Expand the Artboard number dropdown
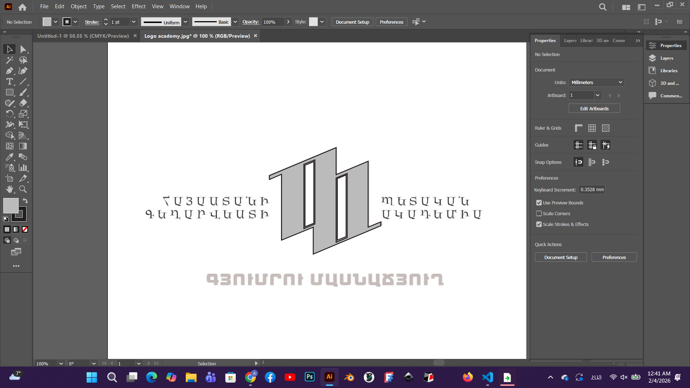Image resolution: width=690 pixels, height=388 pixels. 597,96
